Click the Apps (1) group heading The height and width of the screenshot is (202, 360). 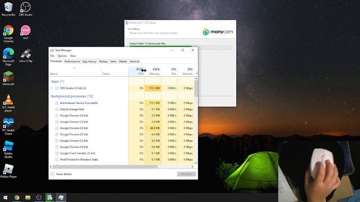tap(57, 81)
